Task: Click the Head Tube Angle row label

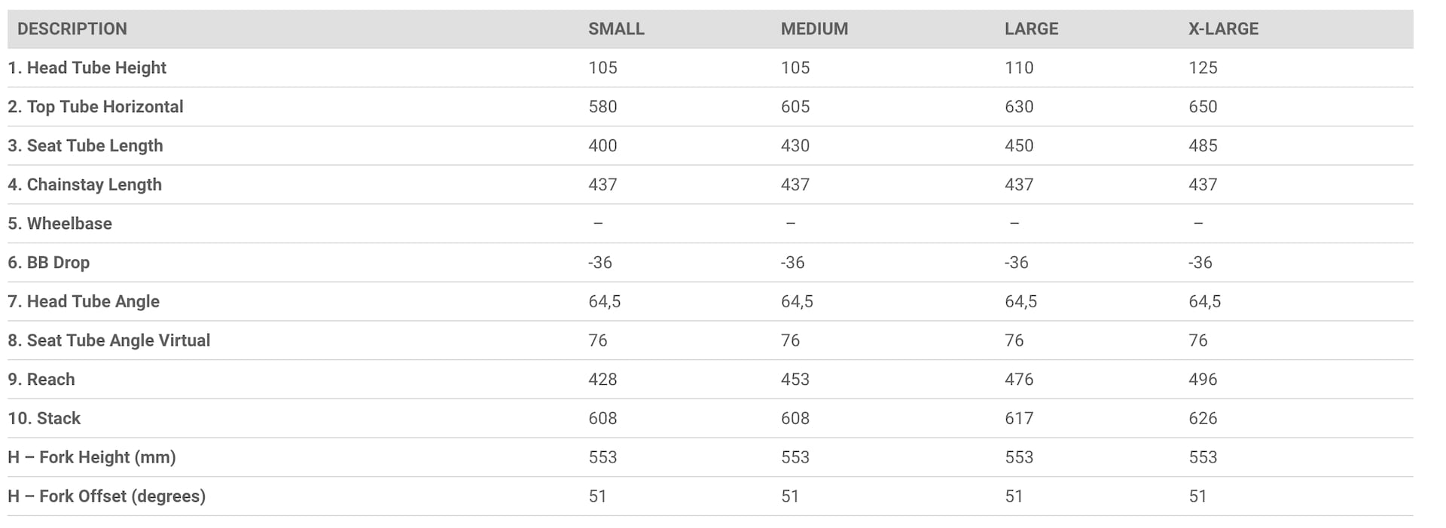Action: (x=84, y=301)
